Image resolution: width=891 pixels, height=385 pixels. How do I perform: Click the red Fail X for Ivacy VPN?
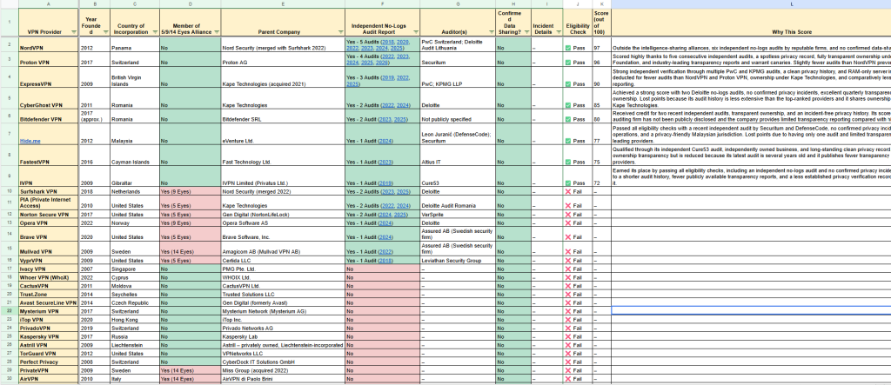coord(568,269)
